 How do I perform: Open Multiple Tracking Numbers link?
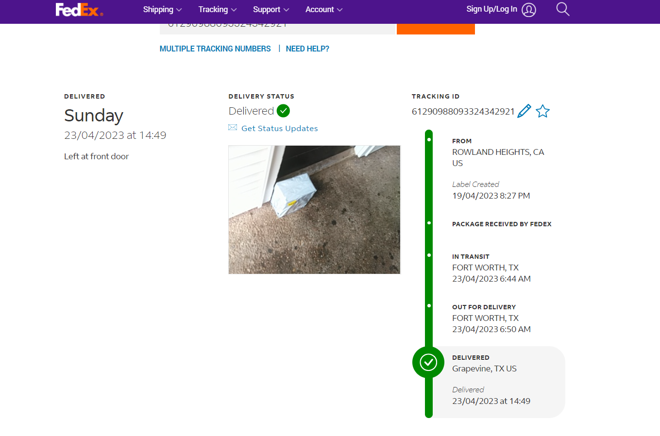pyautogui.click(x=215, y=49)
